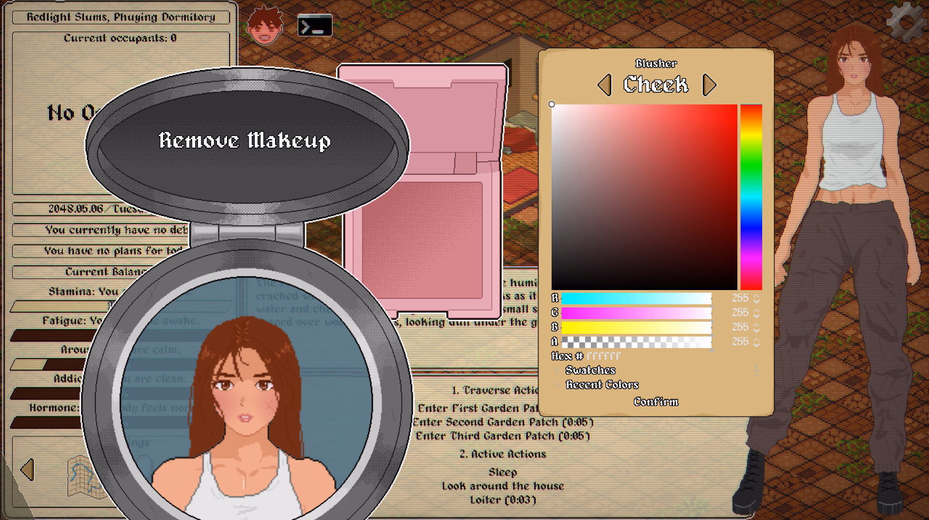Click the G value 255 field

click(740, 313)
